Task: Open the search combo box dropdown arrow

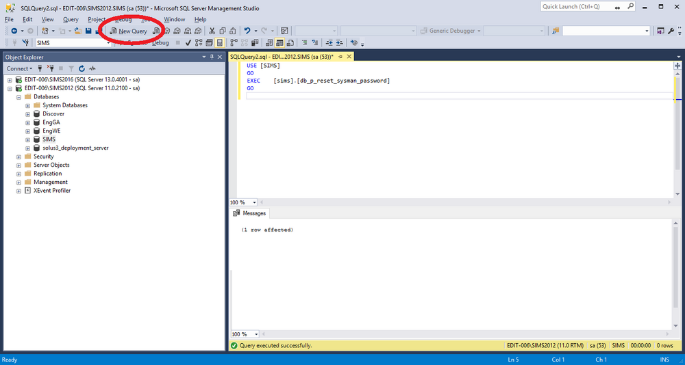Action: pyautogui.click(x=647, y=31)
